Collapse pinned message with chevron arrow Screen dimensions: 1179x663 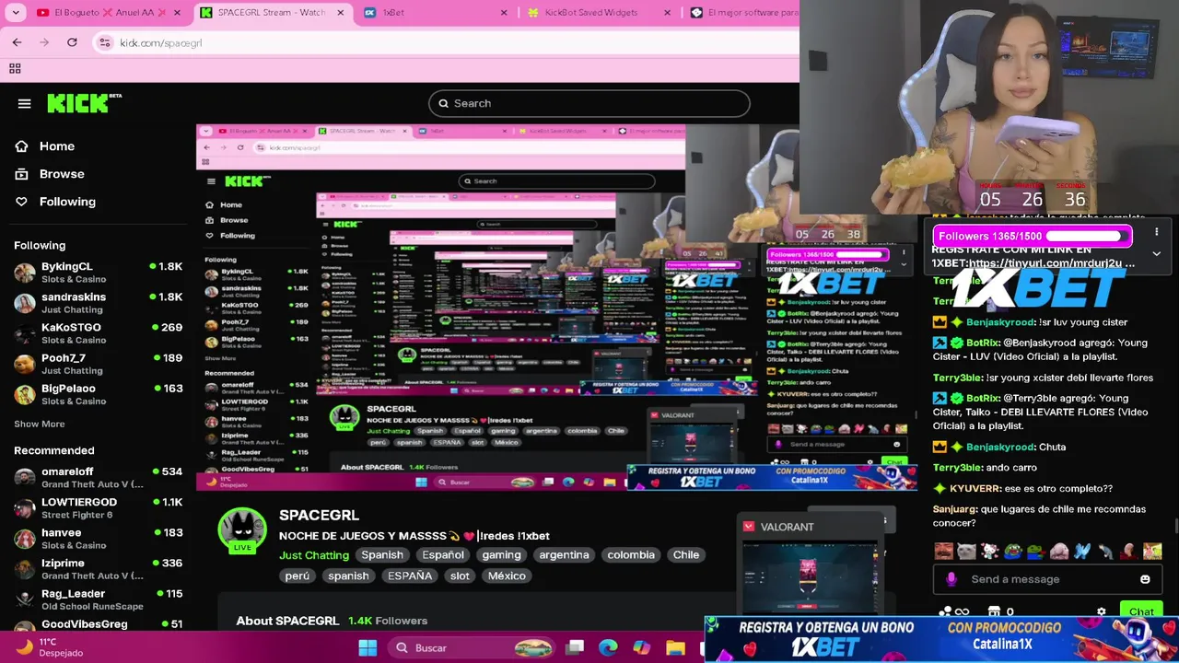pos(1156,254)
